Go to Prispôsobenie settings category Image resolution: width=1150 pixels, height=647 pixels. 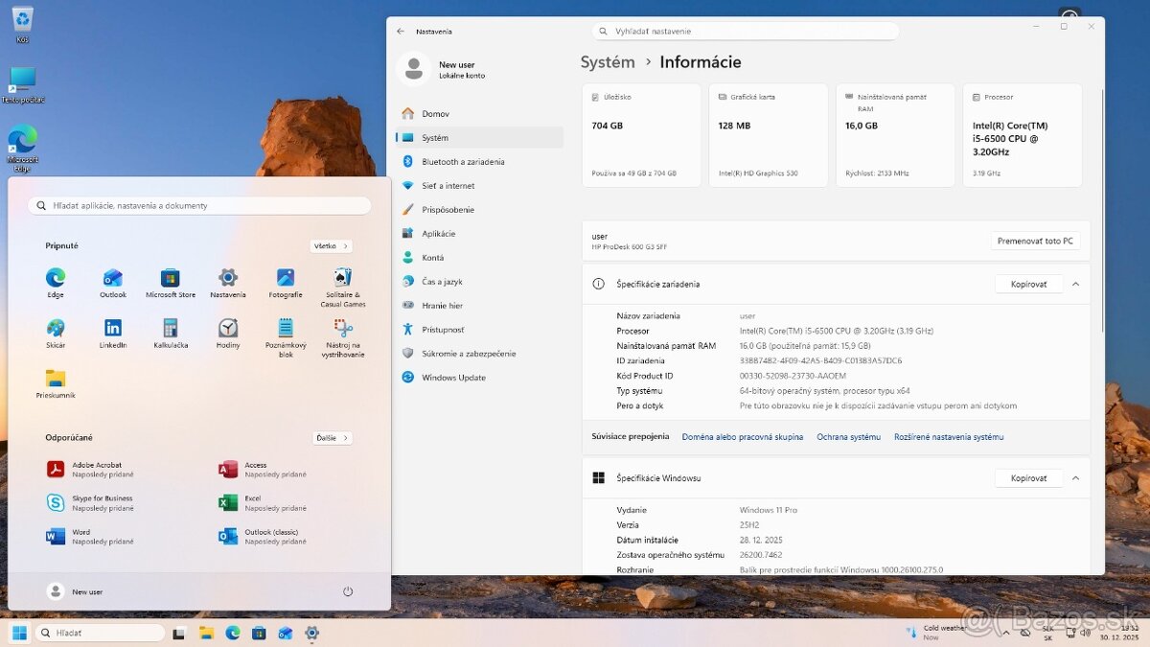click(x=448, y=210)
